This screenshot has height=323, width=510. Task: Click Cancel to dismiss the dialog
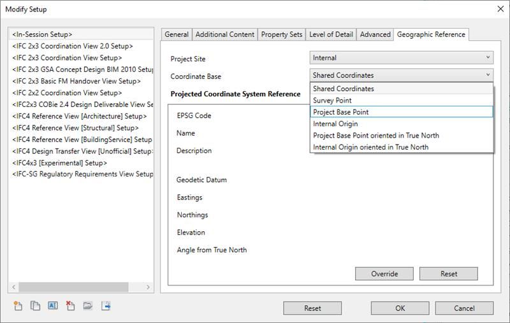464,308
